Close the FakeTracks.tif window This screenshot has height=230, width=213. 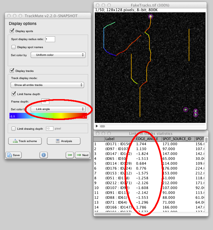coord(98,5)
